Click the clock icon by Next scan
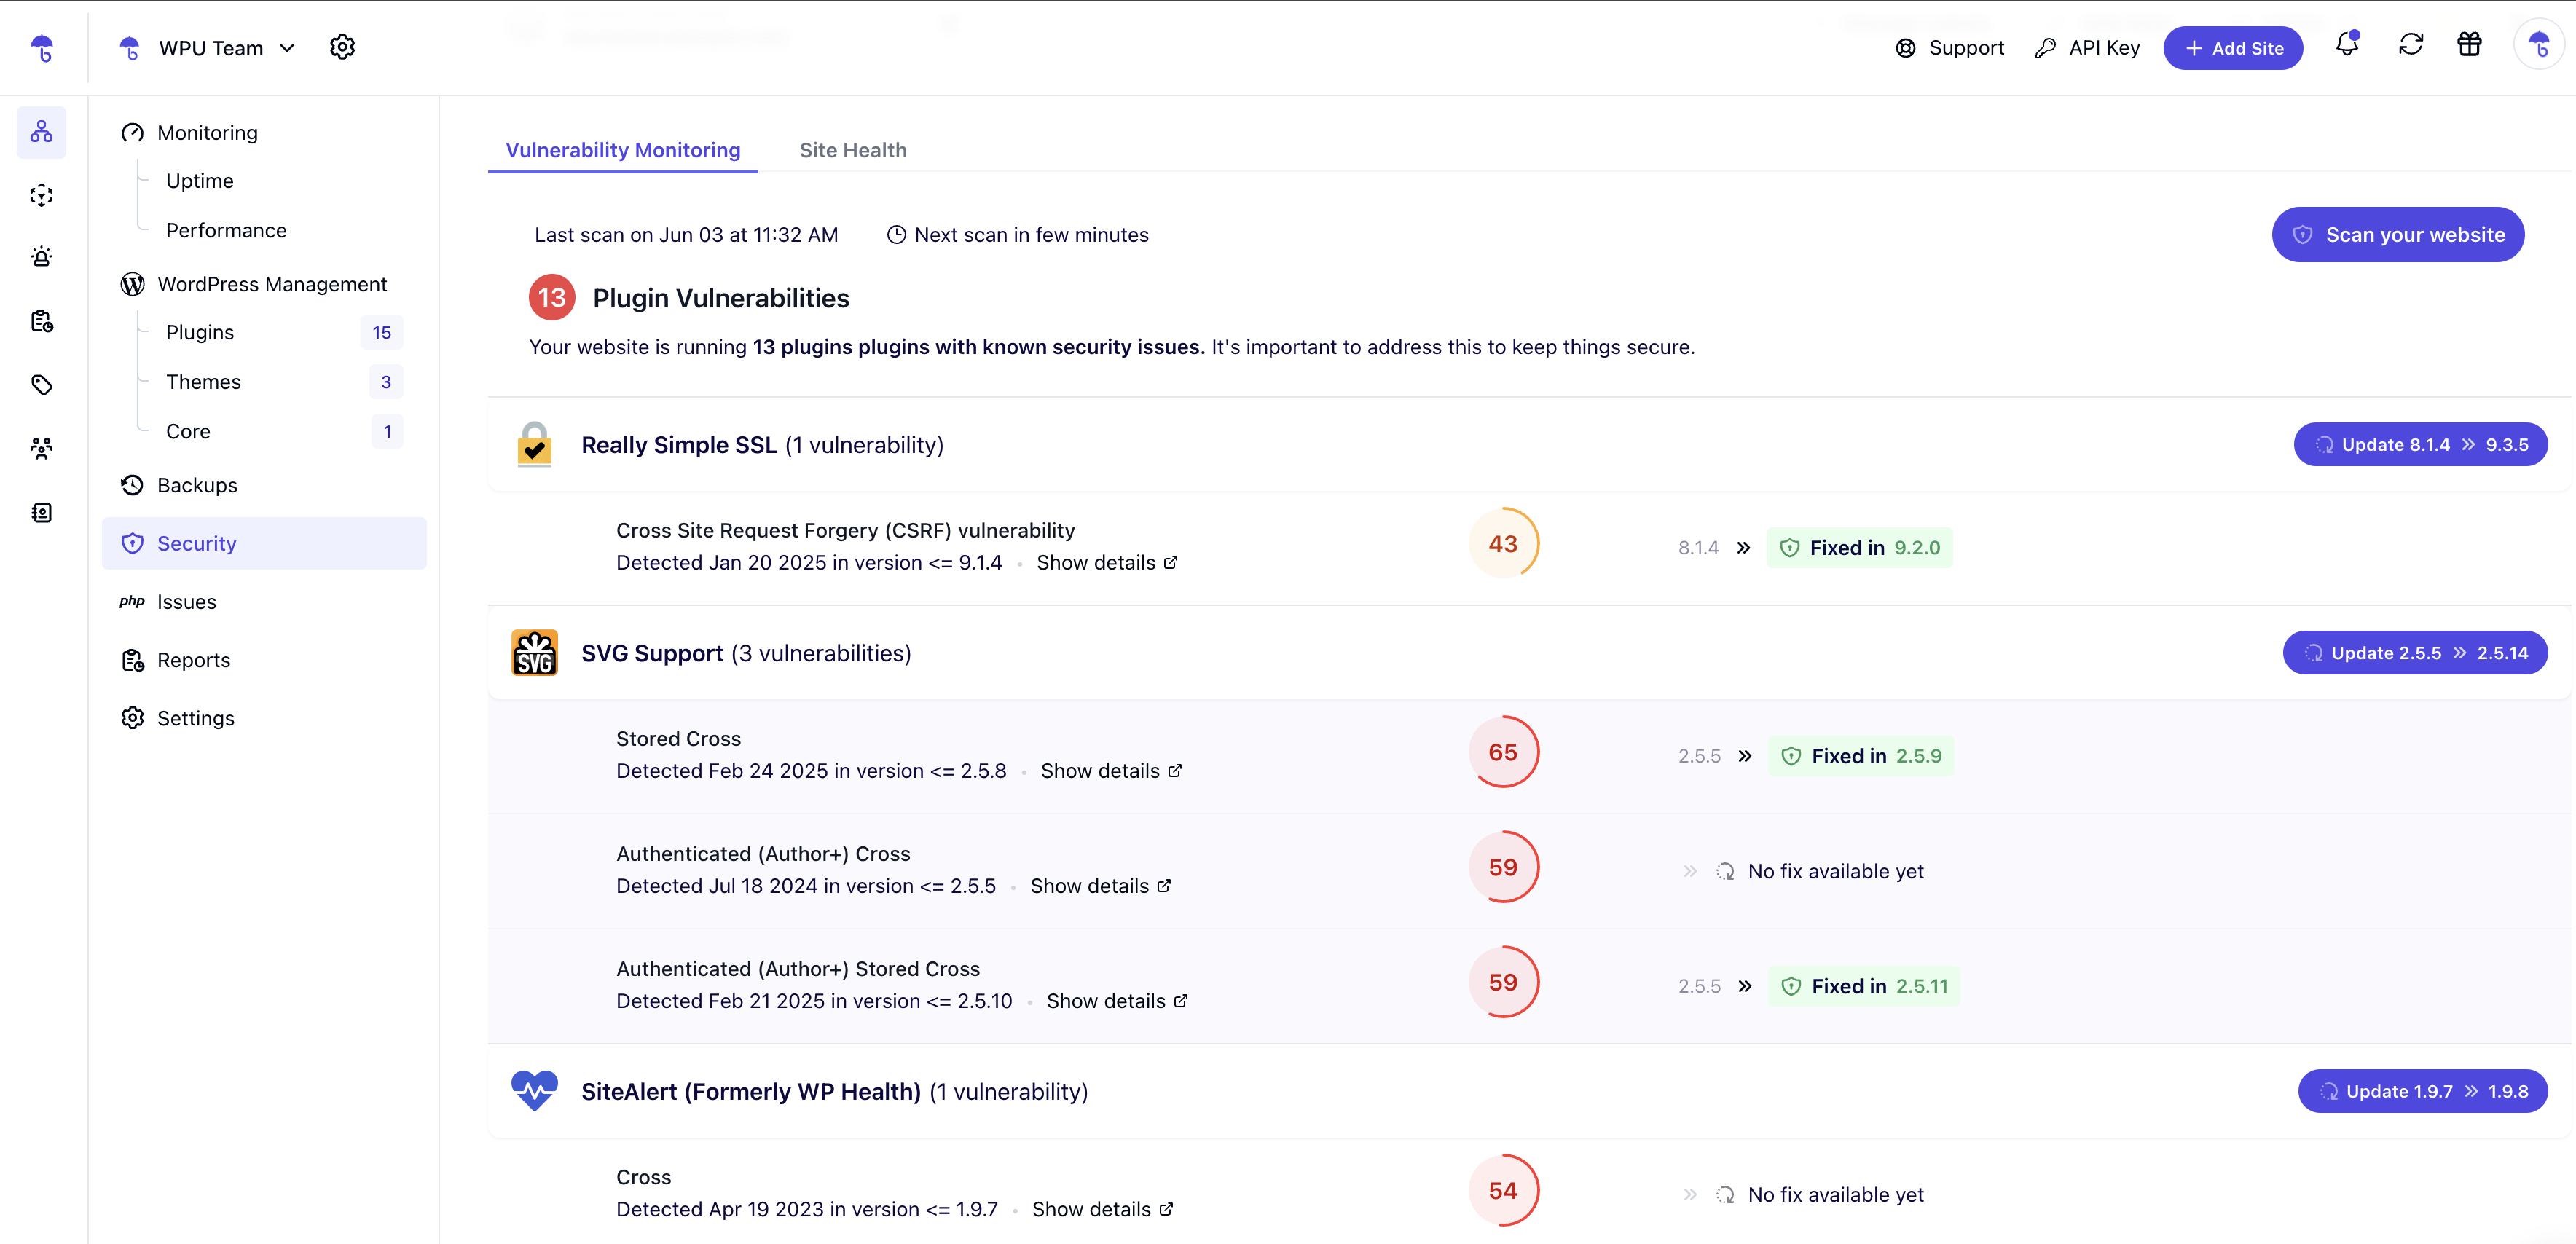 tap(896, 235)
